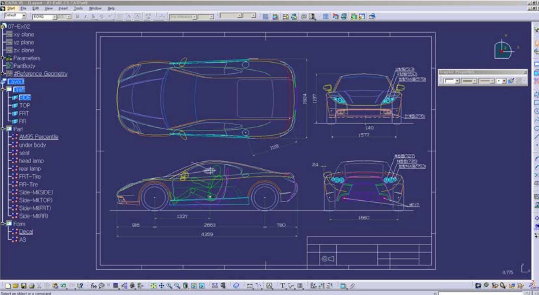Viewport: 539px width, 295px height.
Task: Select A3 item in tree
Action: point(22,239)
